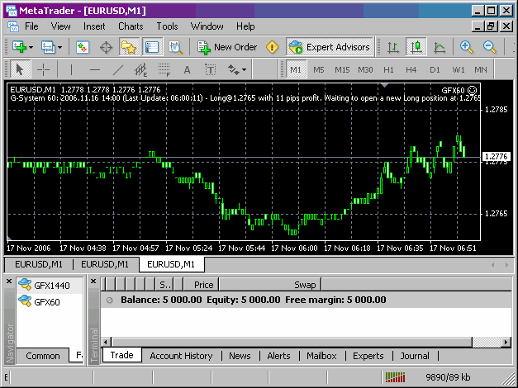
Task: Open the Alerts tab in Terminal
Action: coord(278,356)
